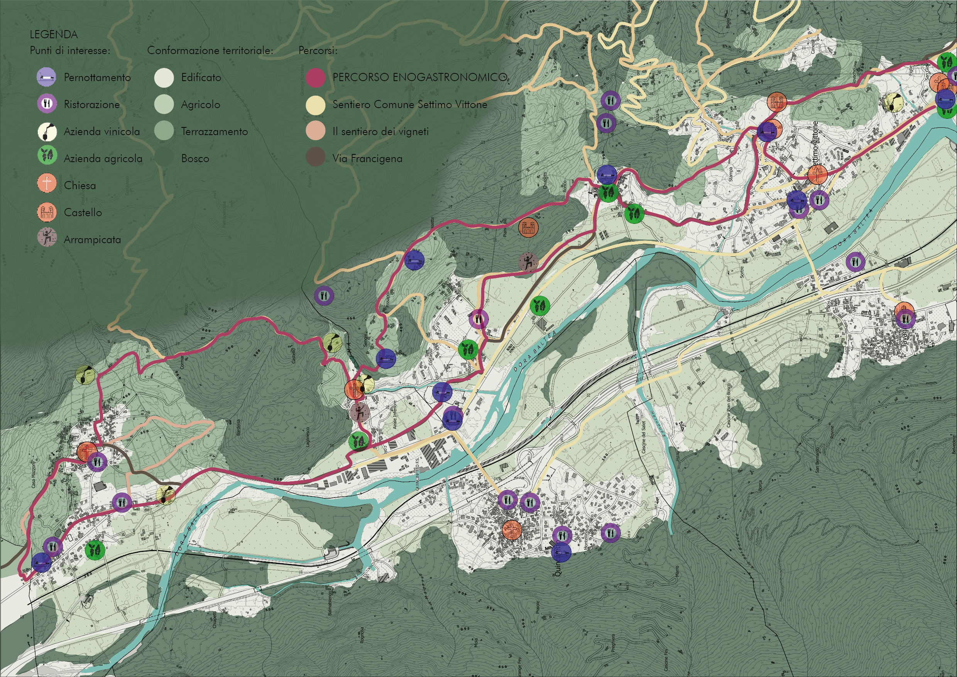Select the brown Via Francigena swatch
957x677 pixels.
pyautogui.click(x=316, y=157)
